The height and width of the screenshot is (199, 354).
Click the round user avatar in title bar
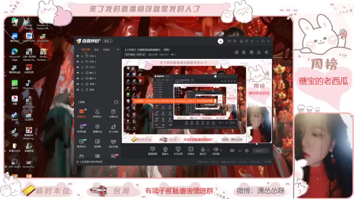click(220, 41)
